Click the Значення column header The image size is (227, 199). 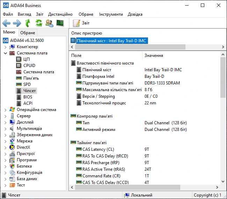click(x=154, y=56)
